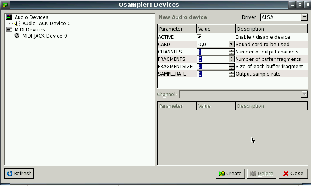Click the FRAGMENTS value field

[213, 59]
